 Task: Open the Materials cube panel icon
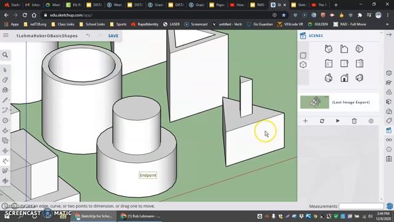click(388, 102)
